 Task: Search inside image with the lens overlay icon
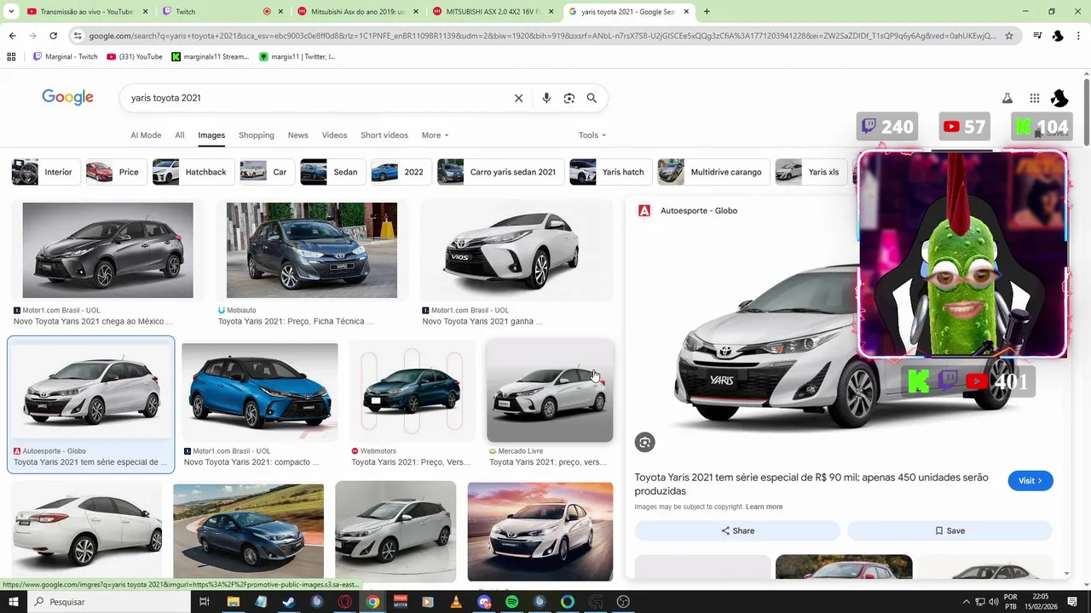click(644, 442)
